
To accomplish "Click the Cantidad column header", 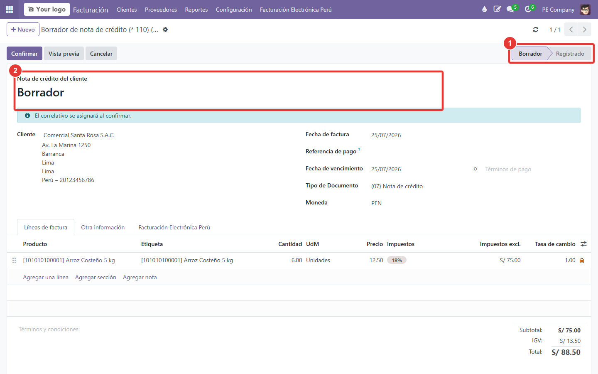I will (290, 244).
